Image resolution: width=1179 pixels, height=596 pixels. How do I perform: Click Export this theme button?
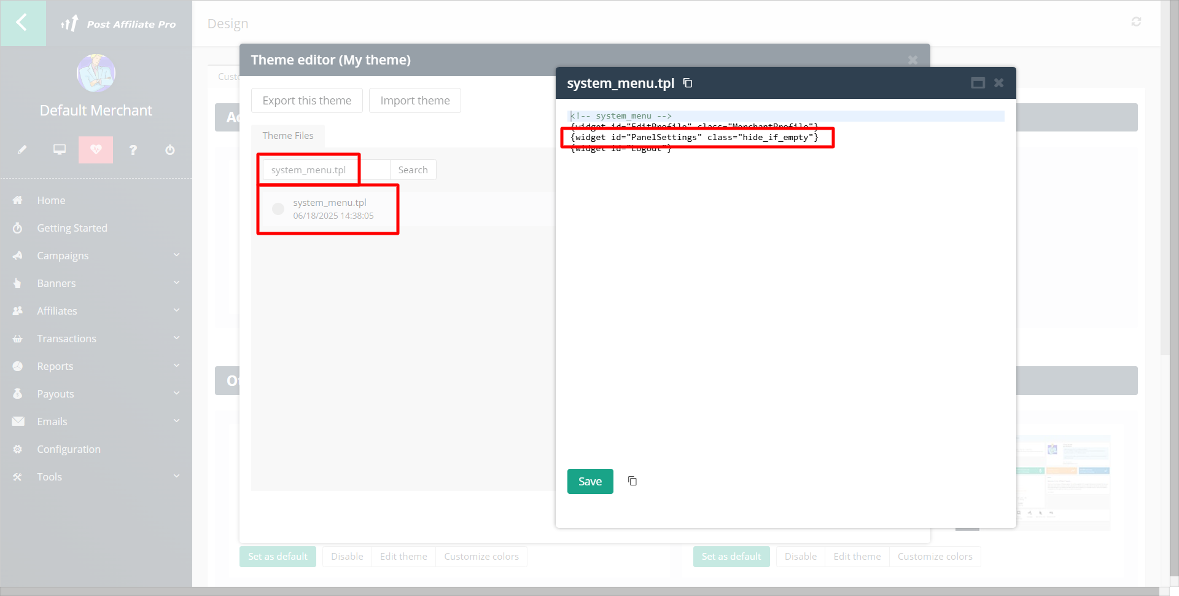[x=307, y=101]
